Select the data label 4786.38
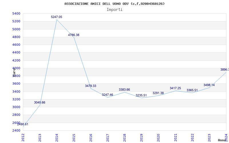Image resolution: width=229 pixels, height=143 pixels. (x=74, y=35)
